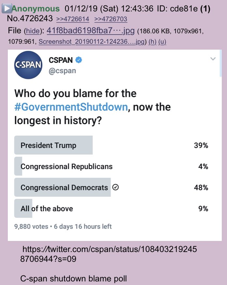The image size is (227, 285).
Task: Open the 41f8bad6198fba7 jpg file link
Action: (x=91, y=31)
